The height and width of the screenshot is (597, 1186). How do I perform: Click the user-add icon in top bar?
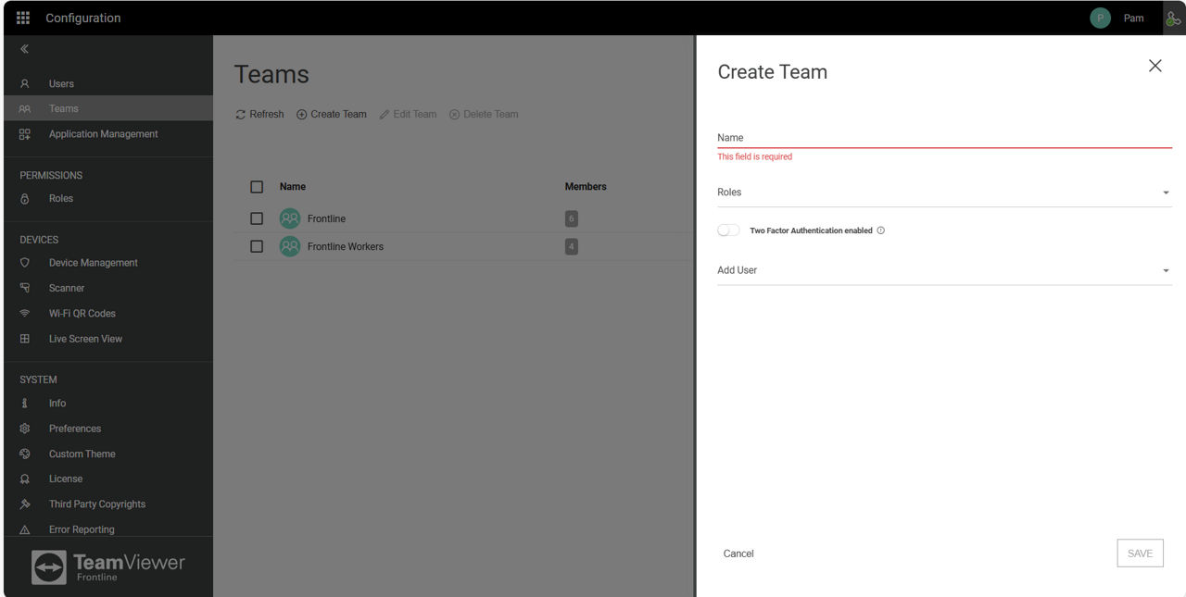pos(1172,17)
